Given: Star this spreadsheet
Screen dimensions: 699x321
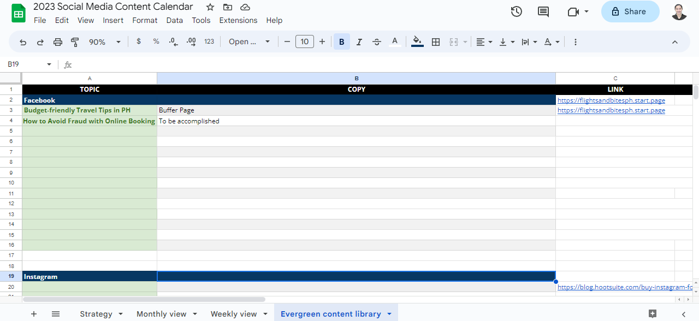Looking at the screenshot, I should [x=210, y=7].
